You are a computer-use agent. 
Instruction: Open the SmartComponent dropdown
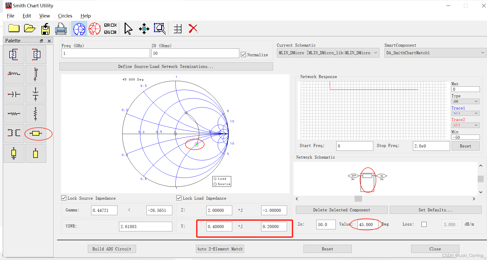pos(435,53)
